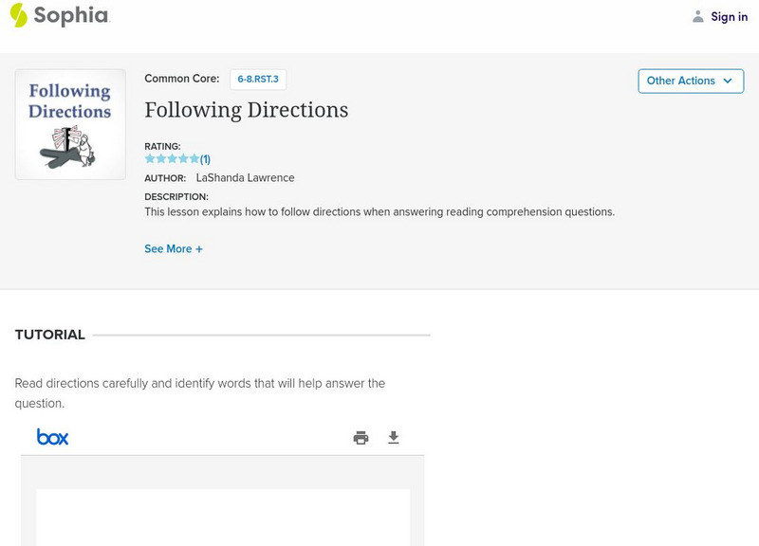
Task: Download the tutorial document
Action: click(394, 438)
